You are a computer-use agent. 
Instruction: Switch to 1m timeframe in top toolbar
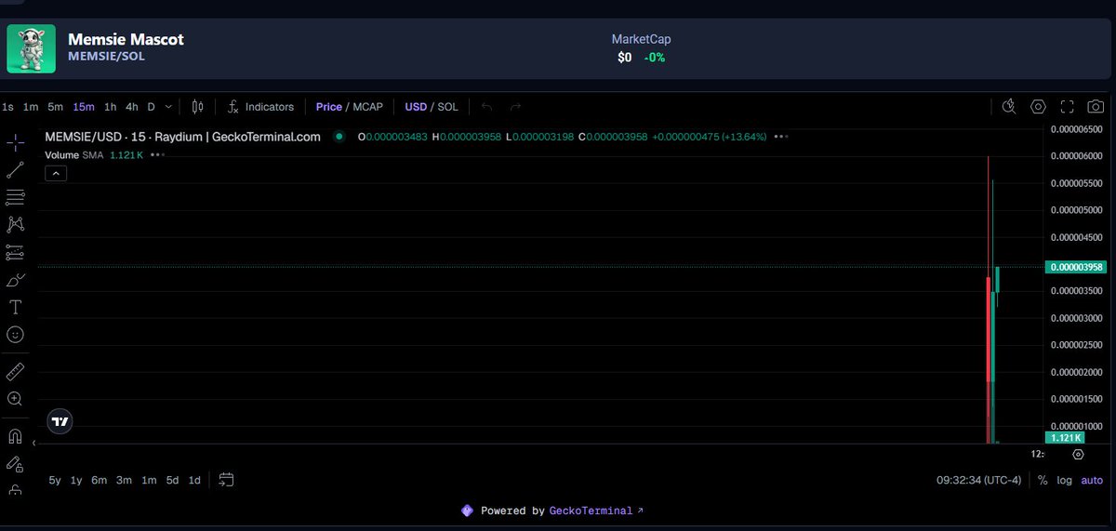(x=31, y=107)
